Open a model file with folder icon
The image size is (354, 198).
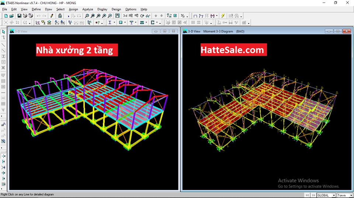11,16
